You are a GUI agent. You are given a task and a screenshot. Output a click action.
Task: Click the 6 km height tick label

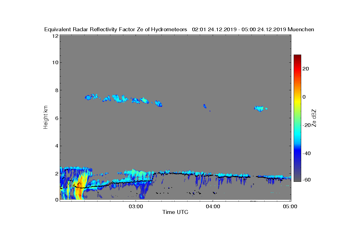56,118
